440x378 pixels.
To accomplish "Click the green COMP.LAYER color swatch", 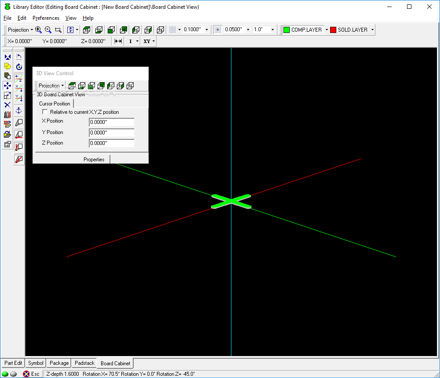I will click(287, 30).
